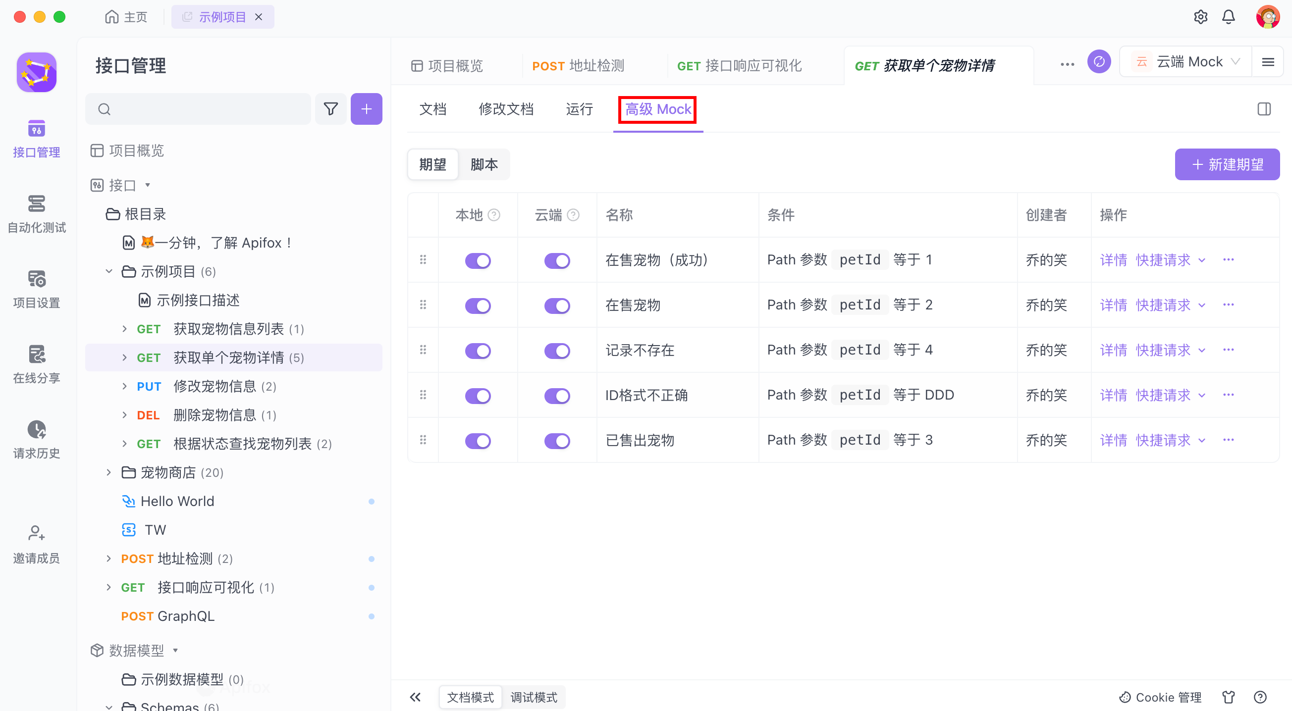This screenshot has height=711, width=1292.
Task: Click the purple plus add button
Action: [366, 109]
